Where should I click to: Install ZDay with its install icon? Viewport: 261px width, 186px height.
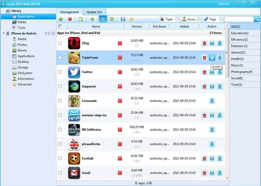click(x=220, y=43)
